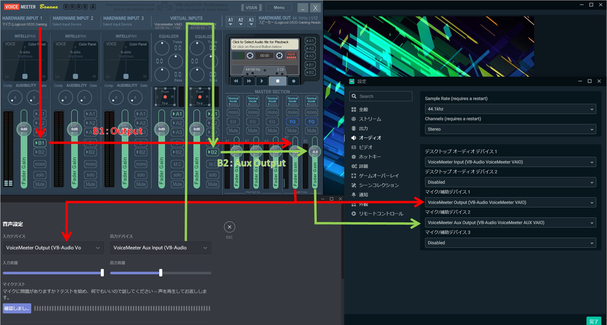Hit the record button on the cassette
Viewport: 607px width, 325px height.
294,81
